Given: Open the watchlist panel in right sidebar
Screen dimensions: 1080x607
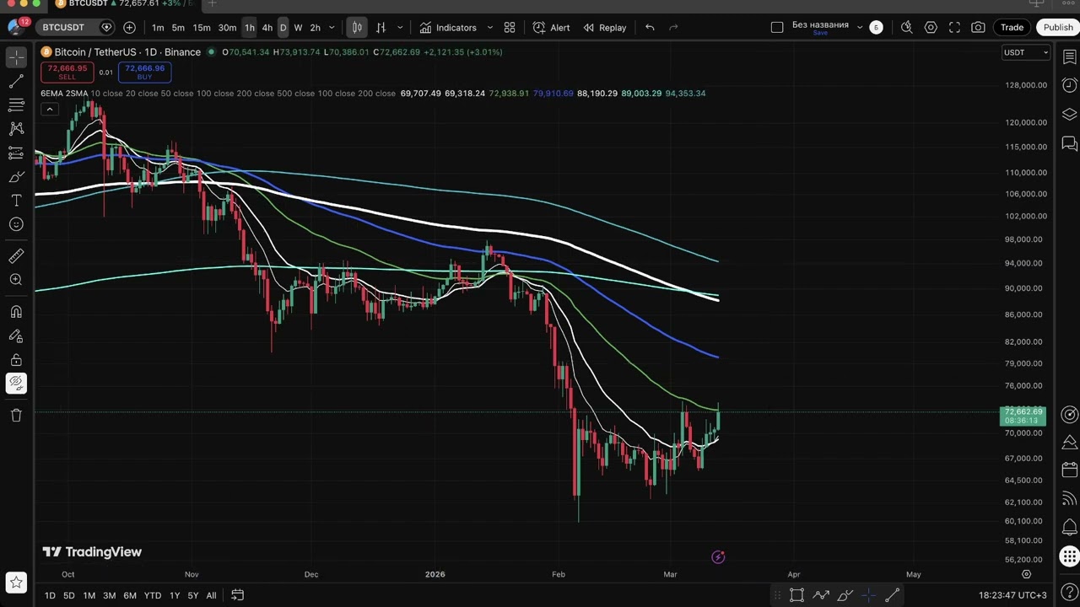Looking at the screenshot, I should [x=1070, y=57].
